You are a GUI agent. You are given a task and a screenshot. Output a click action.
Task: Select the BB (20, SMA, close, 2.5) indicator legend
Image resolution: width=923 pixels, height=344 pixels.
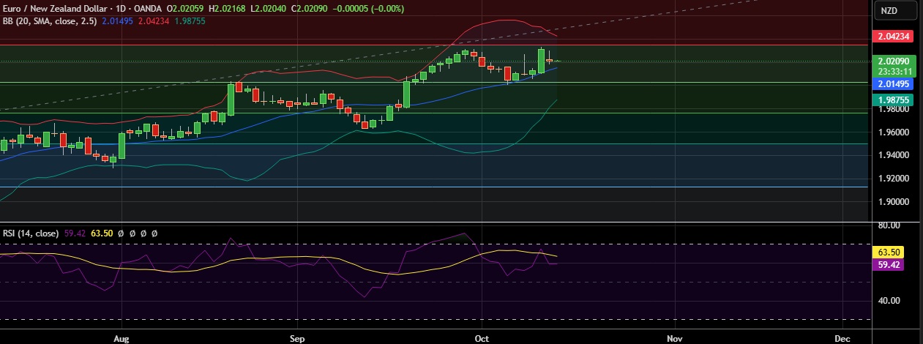51,21
